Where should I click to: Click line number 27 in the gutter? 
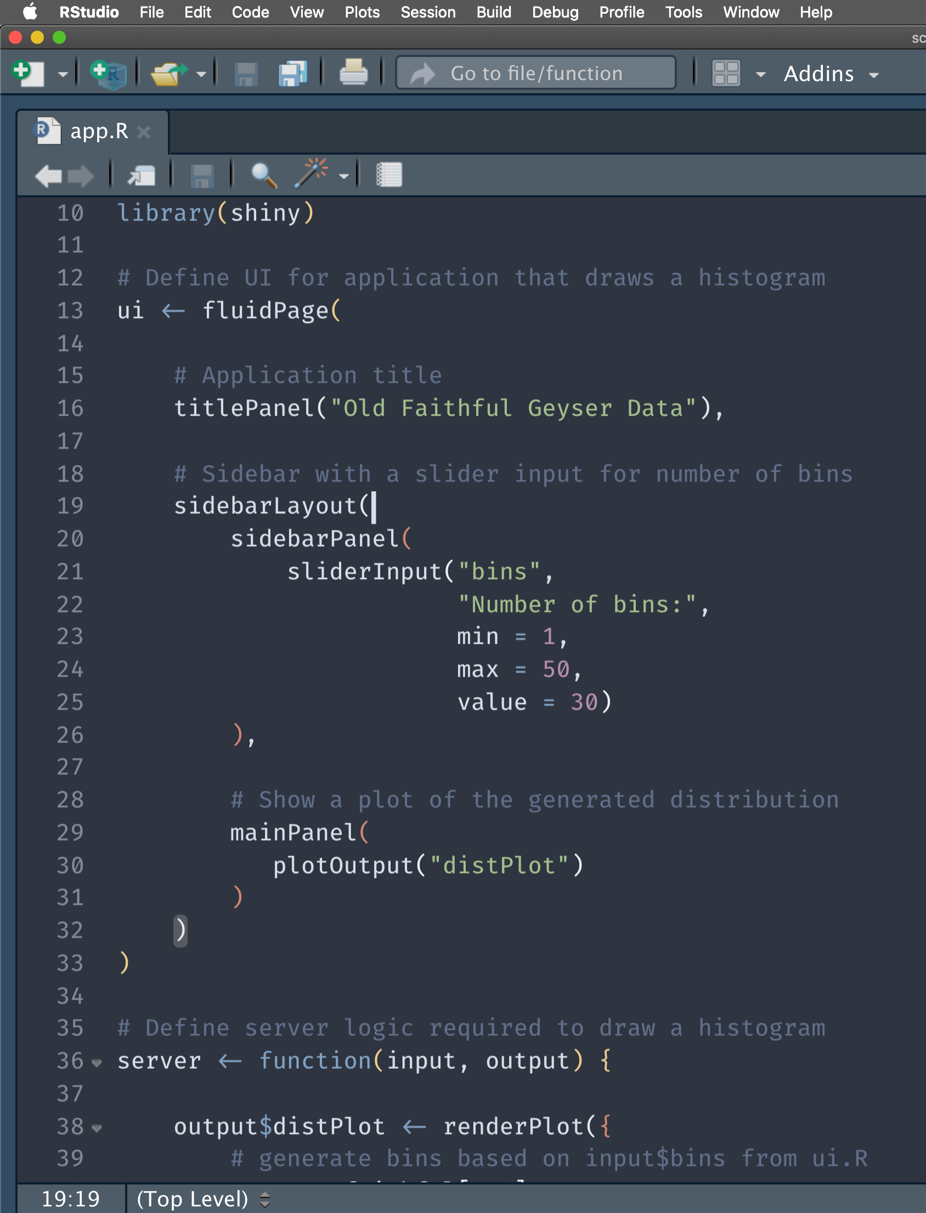pyautogui.click(x=70, y=767)
